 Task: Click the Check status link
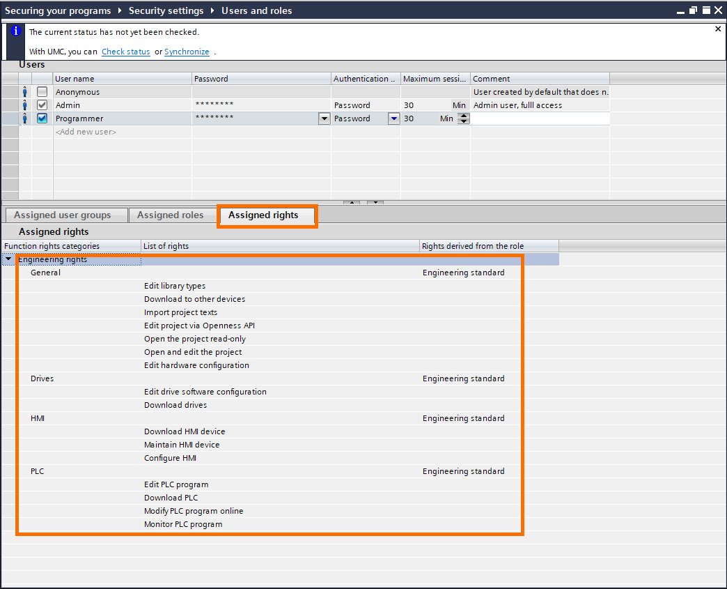[125, 52]
